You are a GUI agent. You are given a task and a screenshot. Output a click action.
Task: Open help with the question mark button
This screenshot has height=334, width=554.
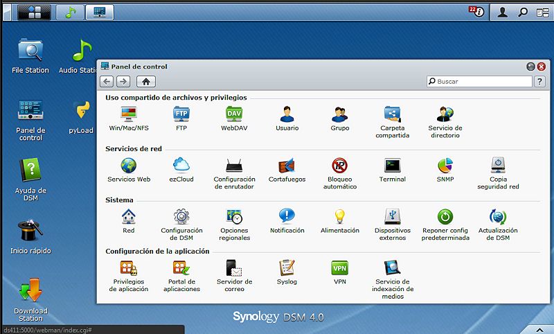[x=539, y=81]
